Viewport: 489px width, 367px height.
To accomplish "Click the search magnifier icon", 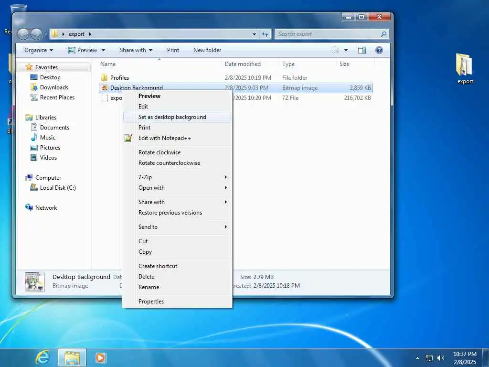I will pos(383,34).
